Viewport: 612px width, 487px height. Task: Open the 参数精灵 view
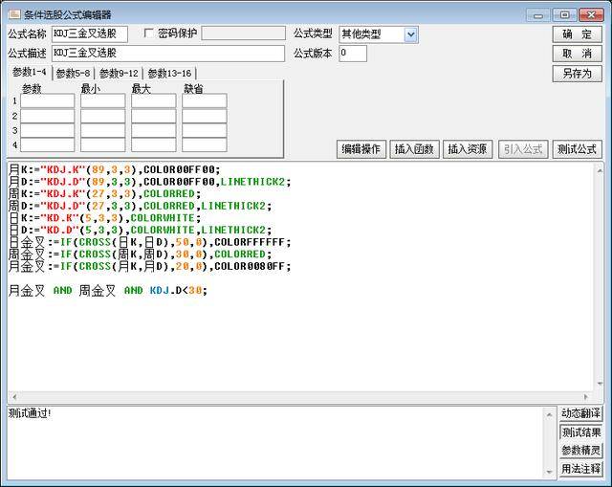click(x=580, y=451)
